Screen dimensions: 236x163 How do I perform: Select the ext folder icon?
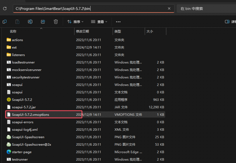coord(9,47)
